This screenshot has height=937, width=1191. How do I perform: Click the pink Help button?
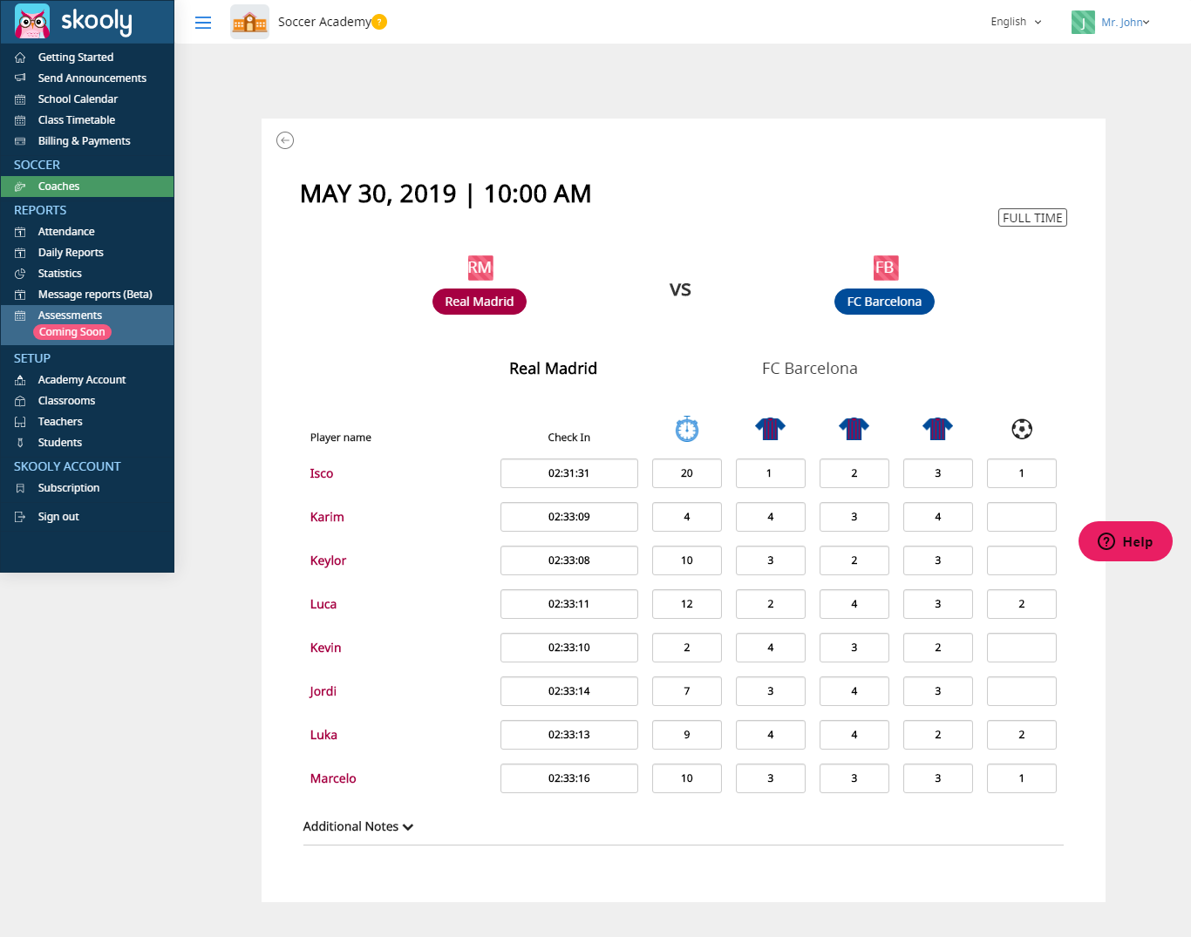(x=1126, y=541)
